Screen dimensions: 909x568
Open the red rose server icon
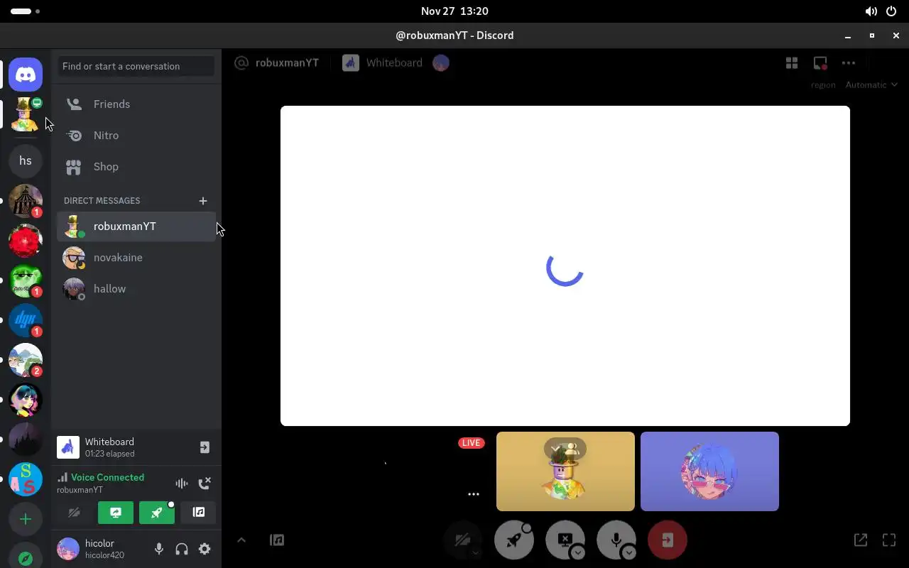pos(26,241)
